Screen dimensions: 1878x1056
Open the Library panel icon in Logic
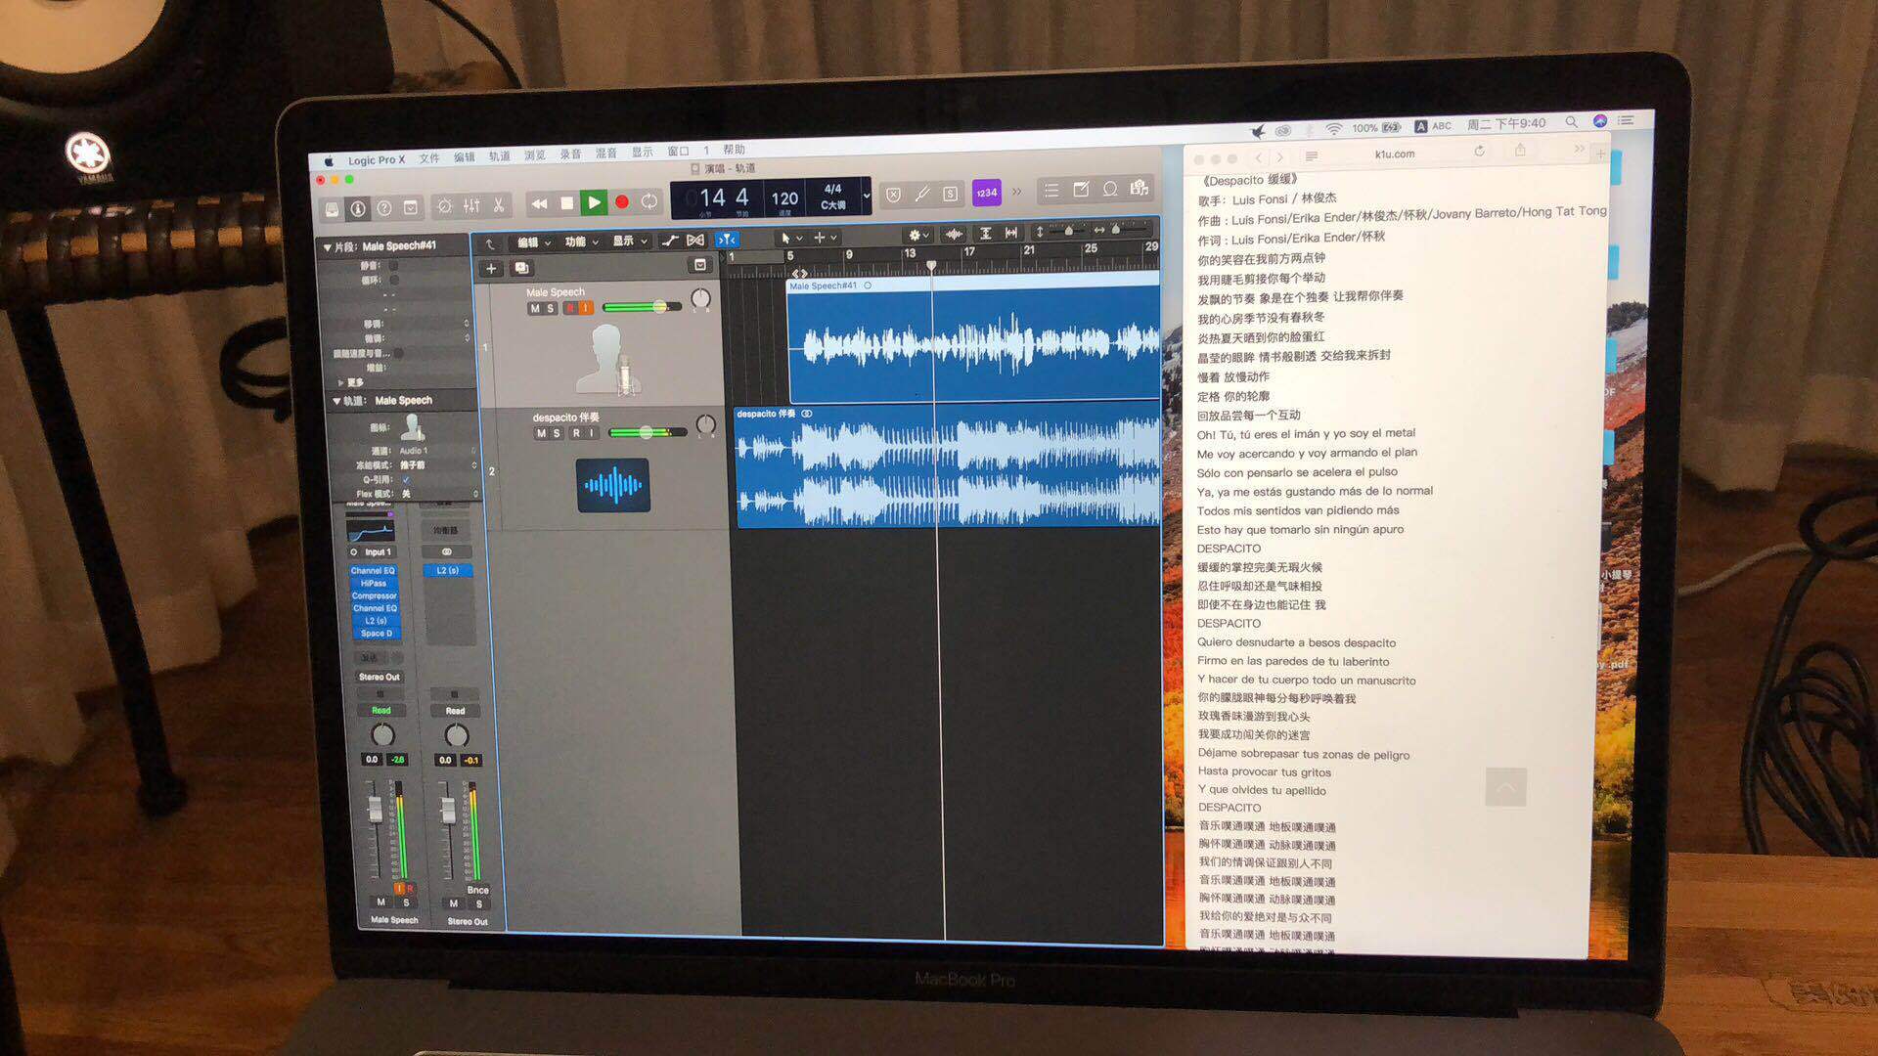coord(333,209)
